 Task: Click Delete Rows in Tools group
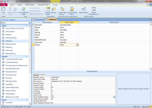35,11
